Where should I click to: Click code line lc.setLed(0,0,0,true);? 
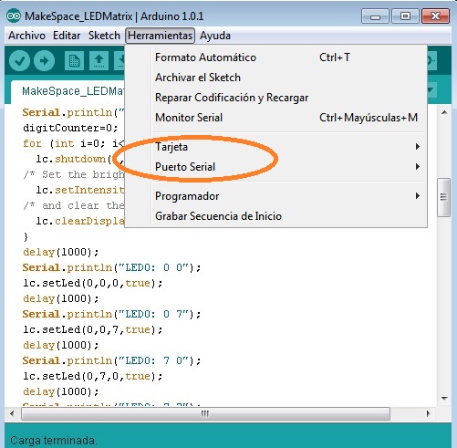93,283
